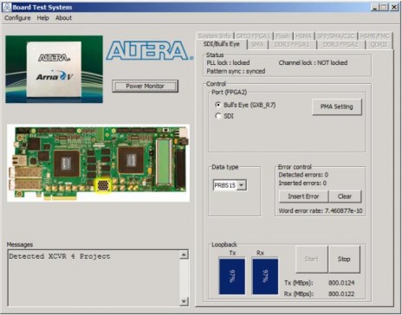This screenshot has width=402, height=315.
Task: Click the Rx 97% progress bar
Action: pos(265,276)
